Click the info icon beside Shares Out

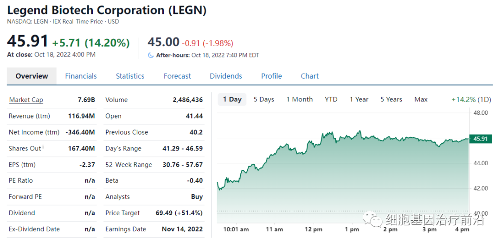(x=43, y=147)
